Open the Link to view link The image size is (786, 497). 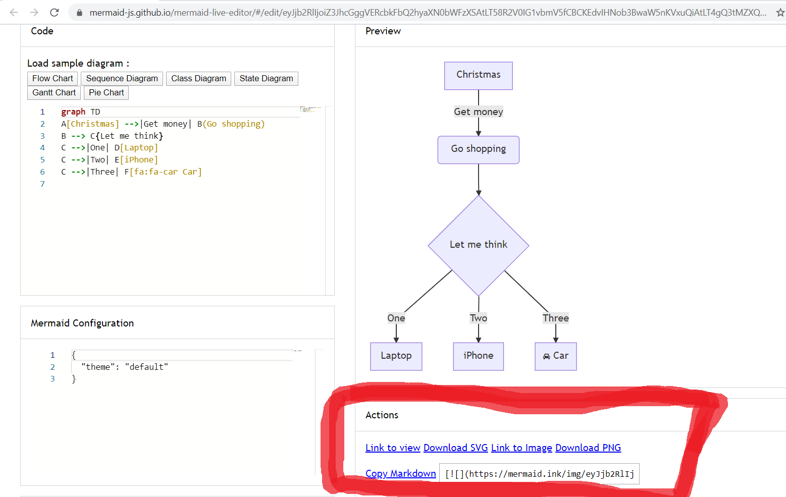[x=393, y=448]
